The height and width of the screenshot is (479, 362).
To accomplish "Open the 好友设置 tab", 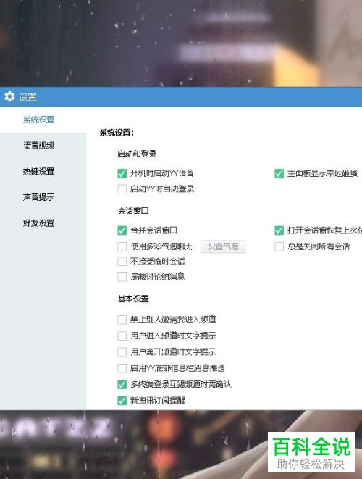I will (39, 223).
